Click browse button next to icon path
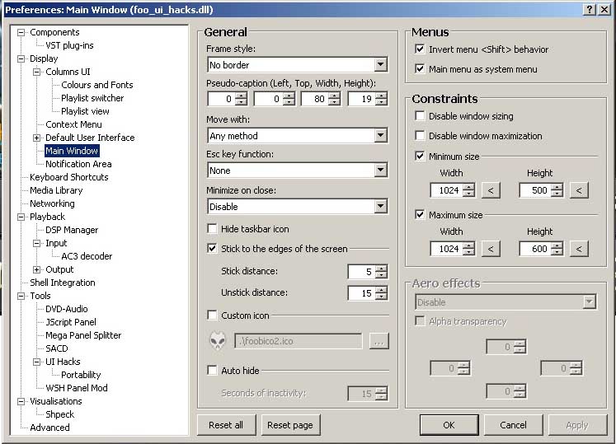Screen dimensions: 616x444 [x=379, y=341]
